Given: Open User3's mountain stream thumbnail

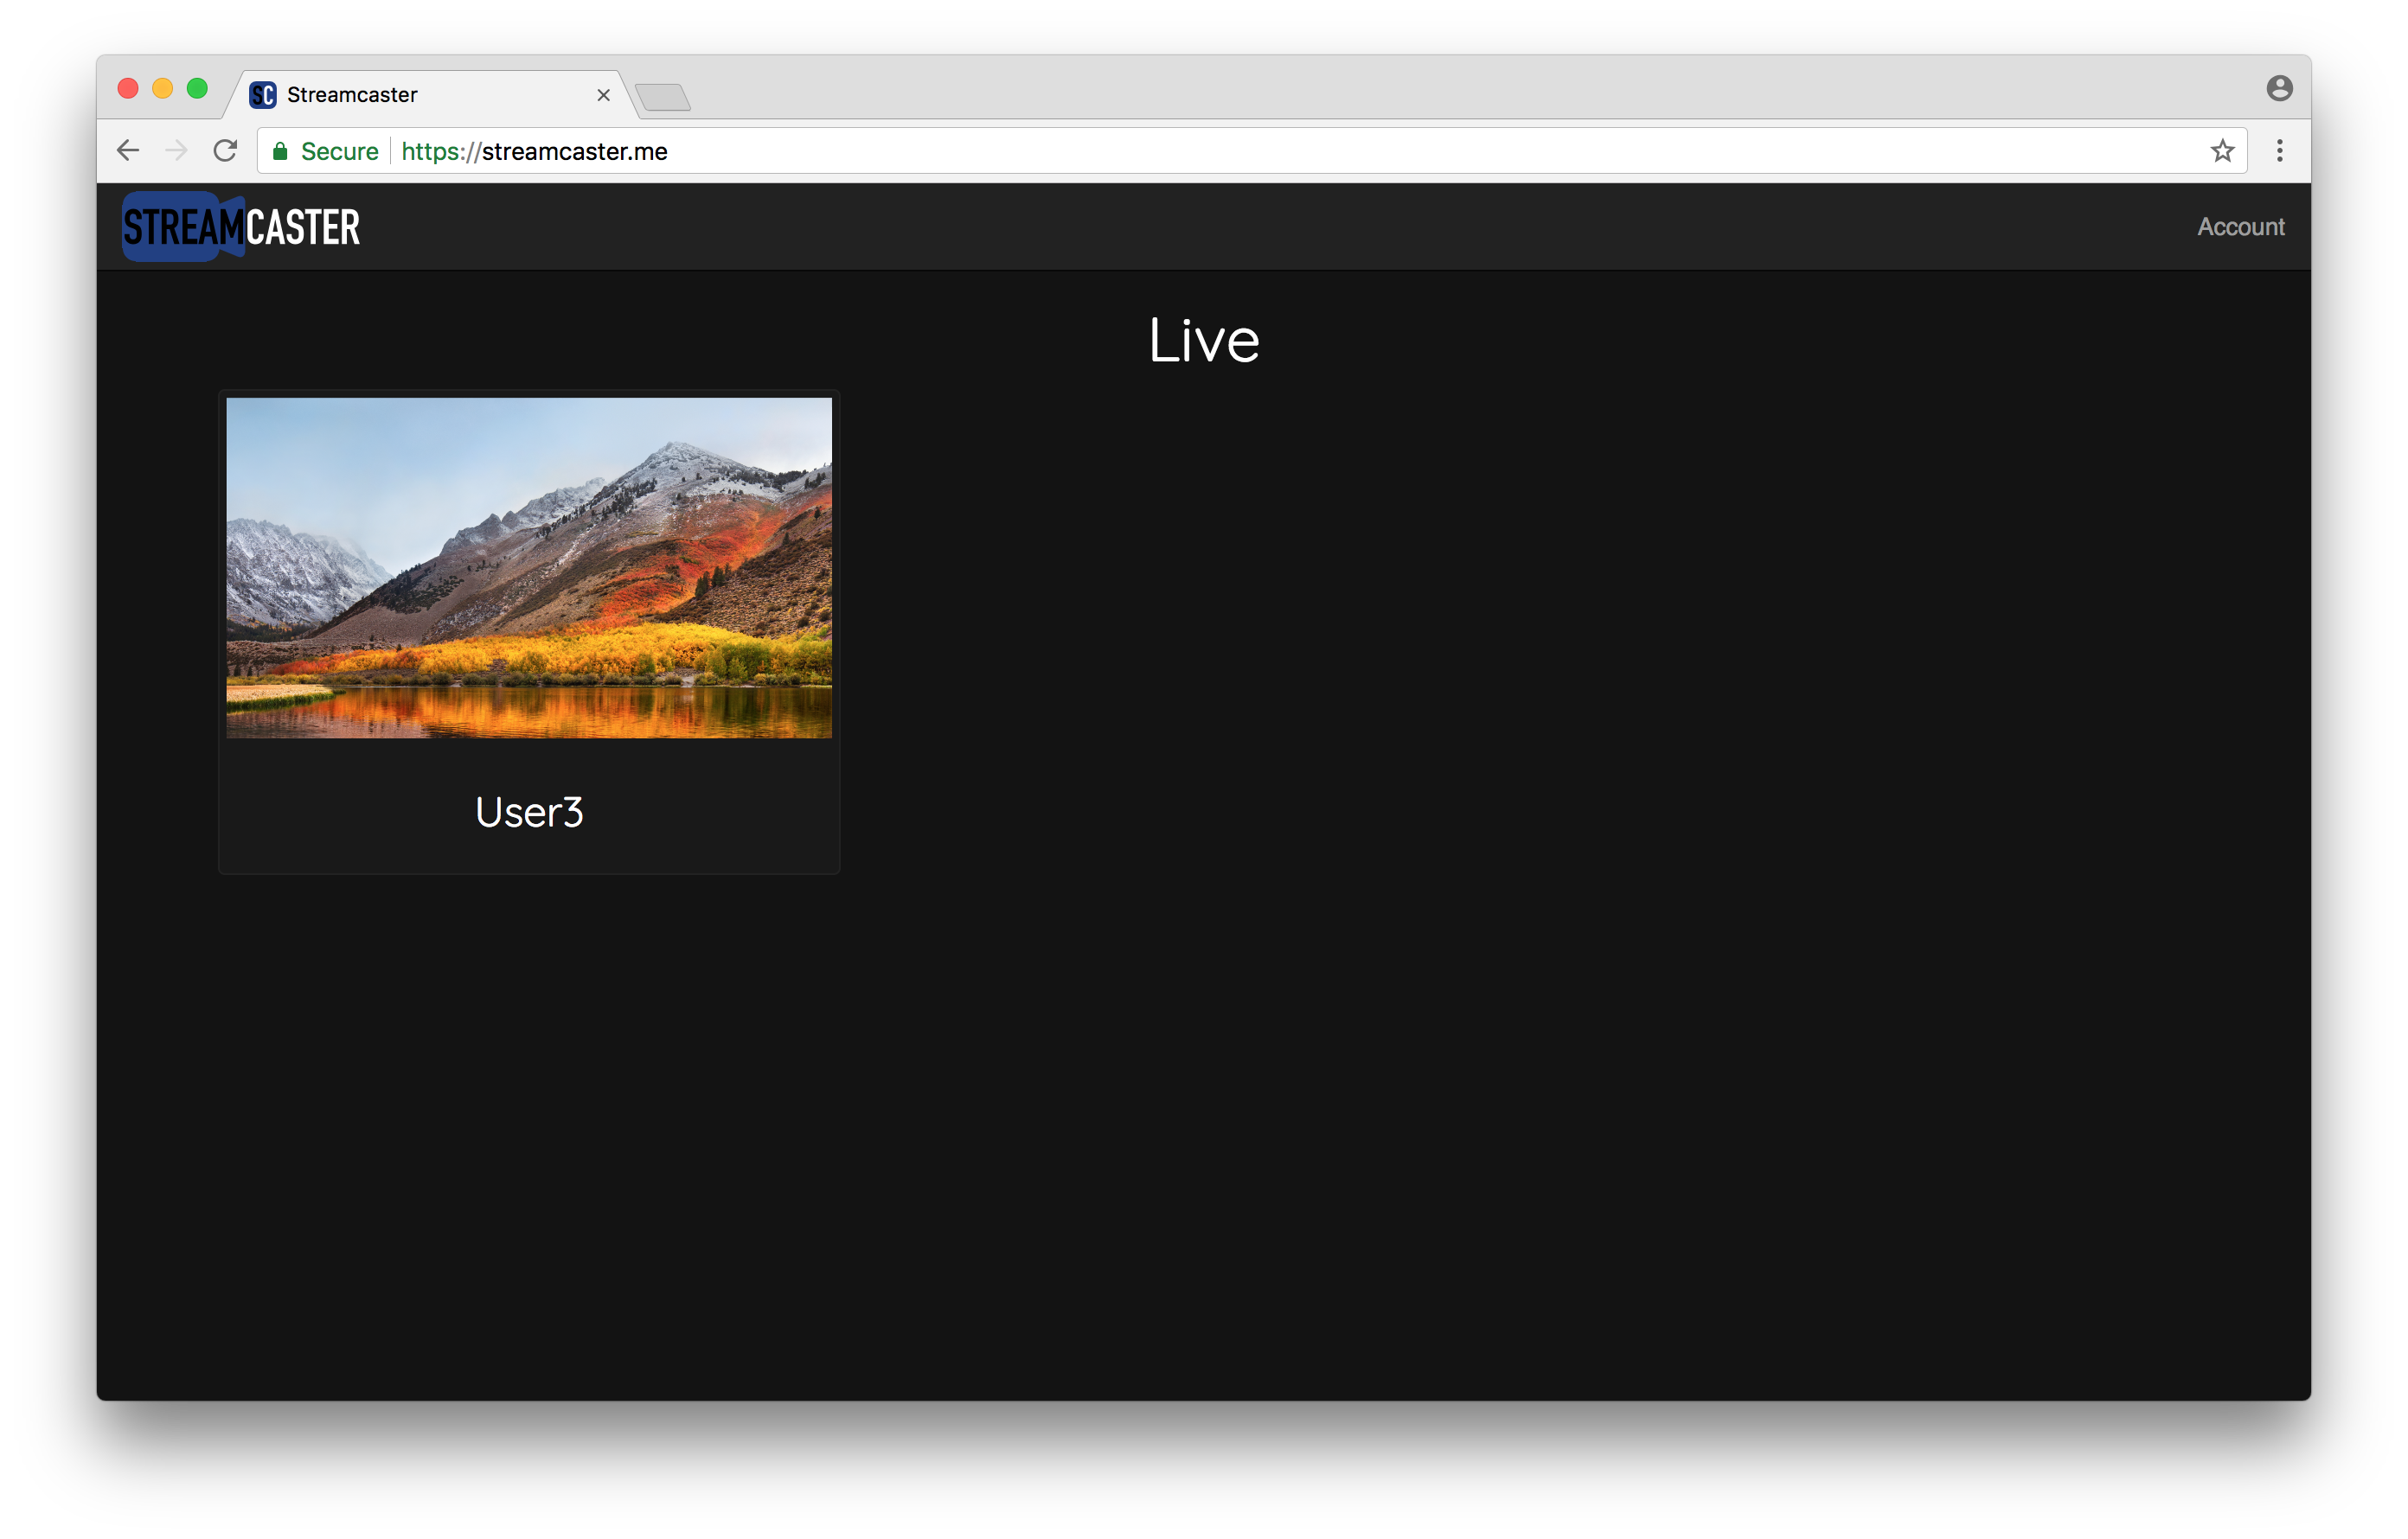Looking at the screenshot, I should (529, 568).
